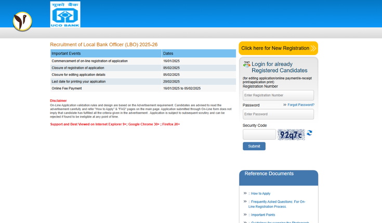The image size is (382, 223).
Task: Submit the login form
Action: (x=254, y=146)
